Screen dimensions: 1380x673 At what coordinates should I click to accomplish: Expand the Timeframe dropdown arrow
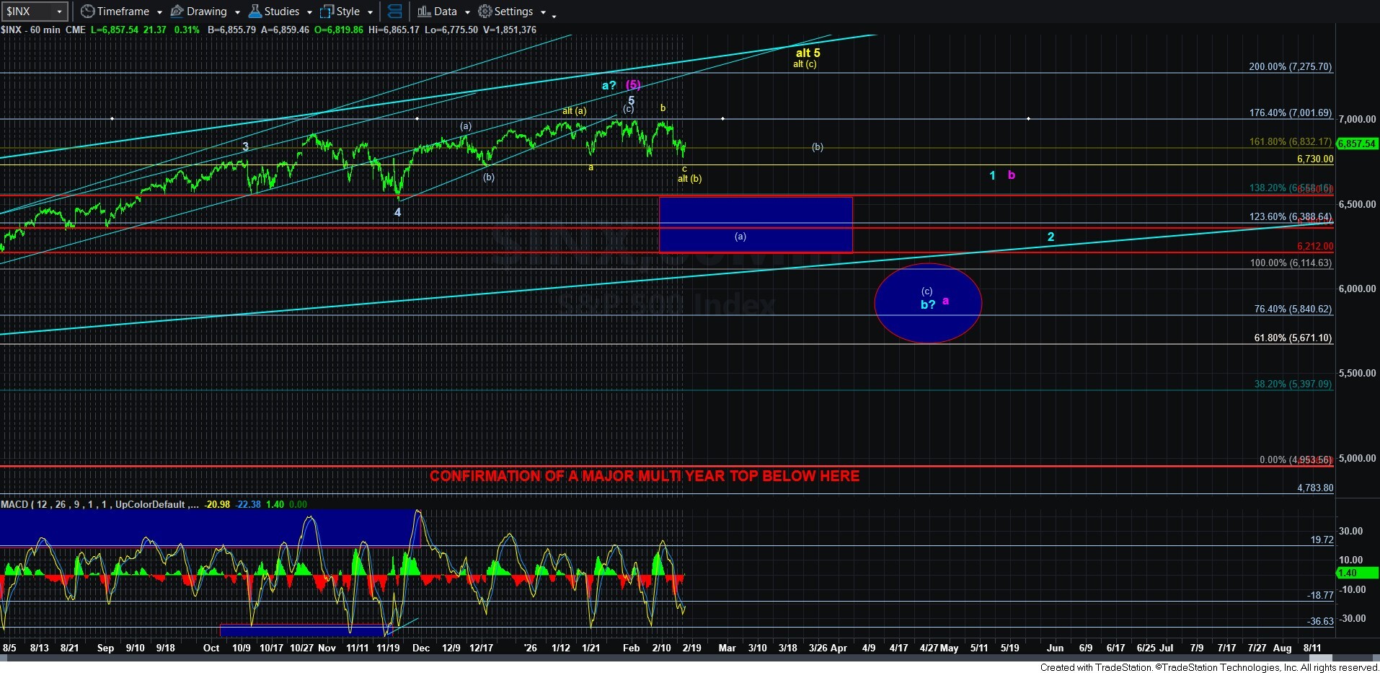(x=159, y=12)
